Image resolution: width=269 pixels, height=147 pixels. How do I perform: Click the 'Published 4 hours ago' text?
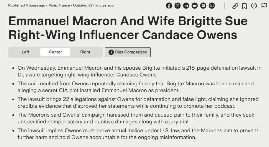[x=27, y=5]
